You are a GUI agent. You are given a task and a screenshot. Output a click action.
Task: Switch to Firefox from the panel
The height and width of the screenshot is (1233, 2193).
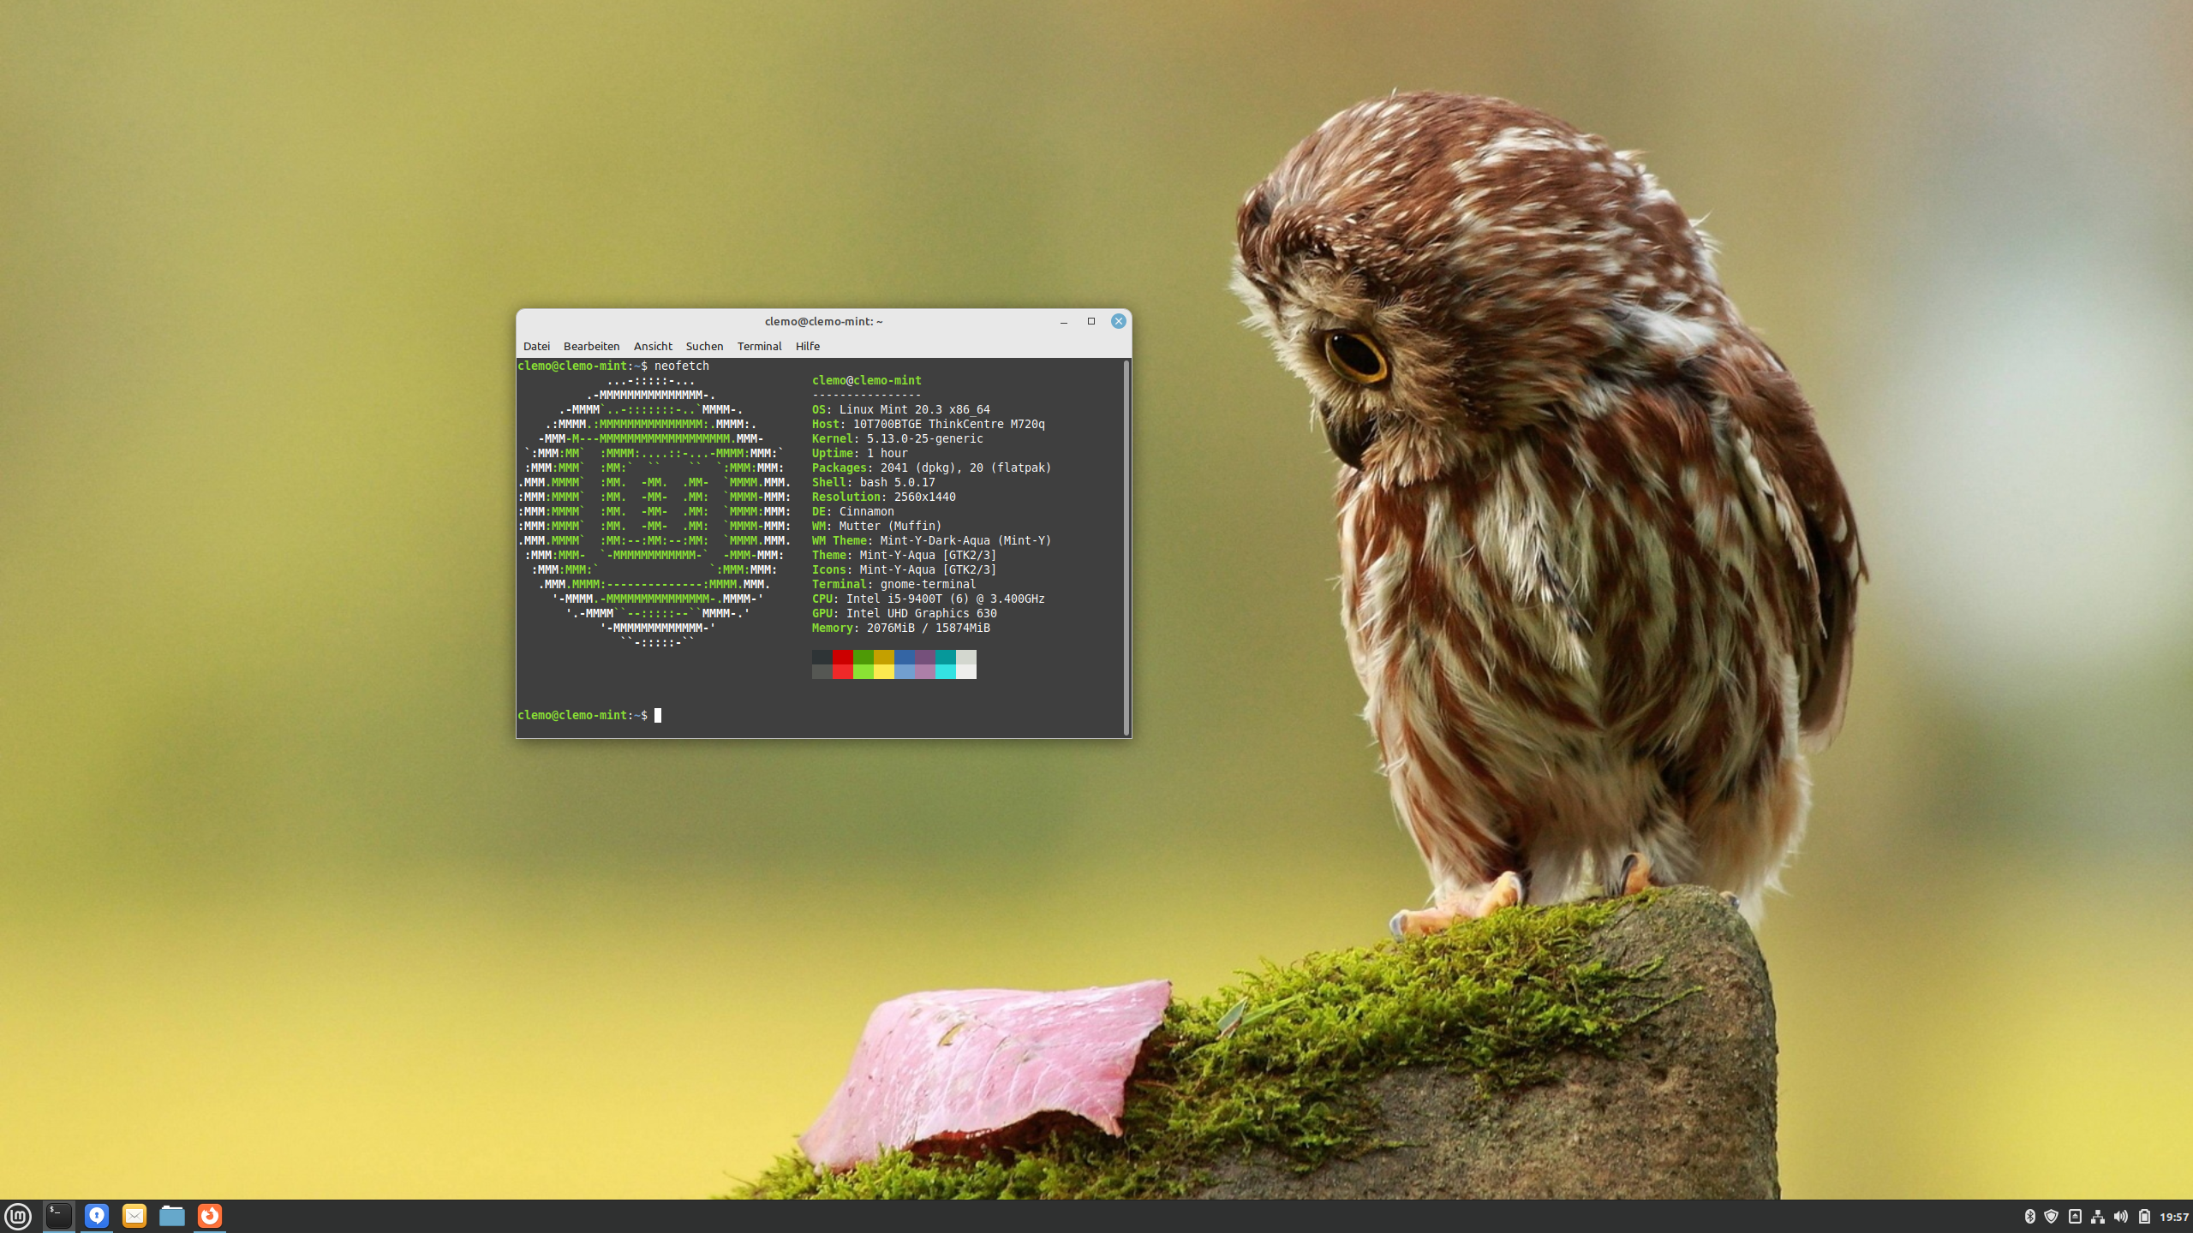point(210,1216)
